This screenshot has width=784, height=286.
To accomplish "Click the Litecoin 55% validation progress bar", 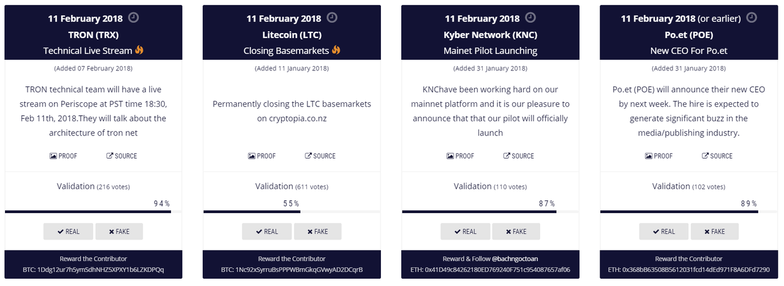I will click(x=252, y=212).
